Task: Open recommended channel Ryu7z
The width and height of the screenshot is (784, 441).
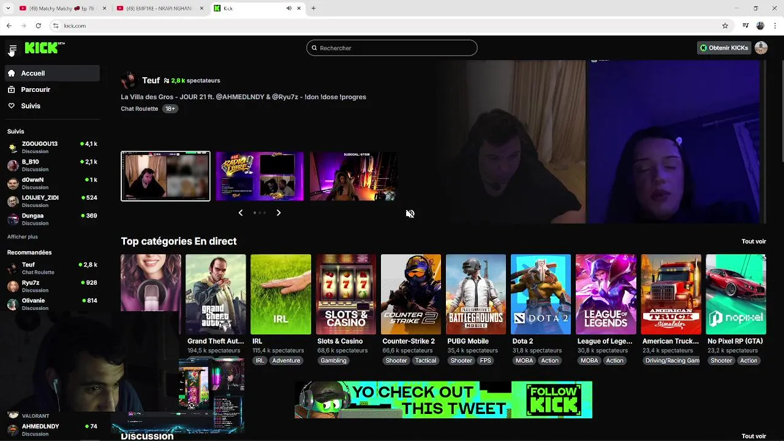Action: pos(52,286)
